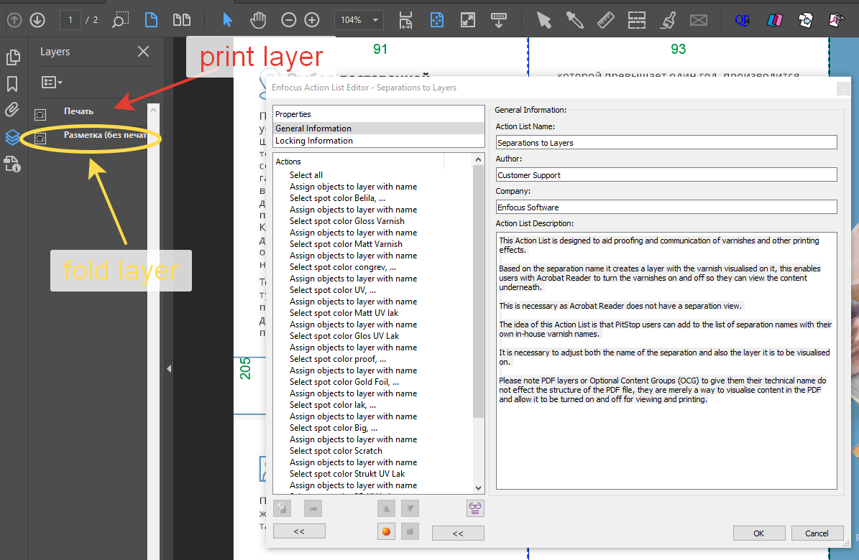Select the measure ruler tool
This screenshot has width=859, height=560.
(605, 20)
